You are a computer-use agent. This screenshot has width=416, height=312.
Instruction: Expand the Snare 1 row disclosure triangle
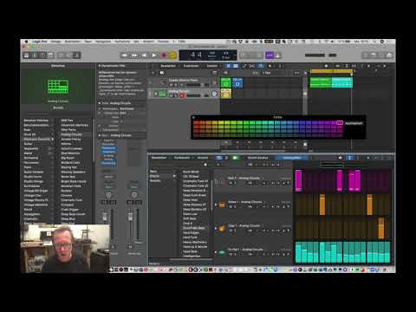coord(216,205)
